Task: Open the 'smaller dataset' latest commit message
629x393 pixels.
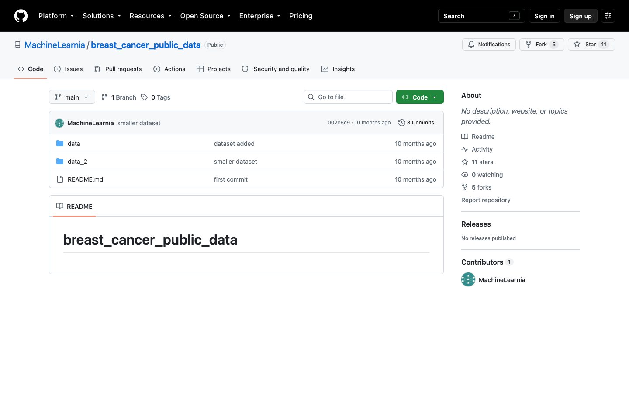Action: [139, 123]
